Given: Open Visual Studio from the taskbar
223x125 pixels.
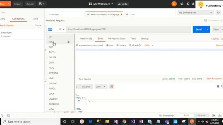Looking at the screenshot, I should click(x=133, y=122).
